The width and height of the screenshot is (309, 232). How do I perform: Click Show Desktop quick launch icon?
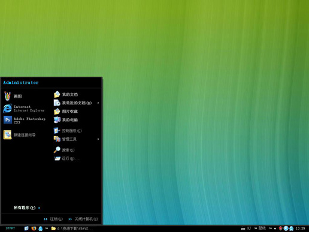[26, 228]
